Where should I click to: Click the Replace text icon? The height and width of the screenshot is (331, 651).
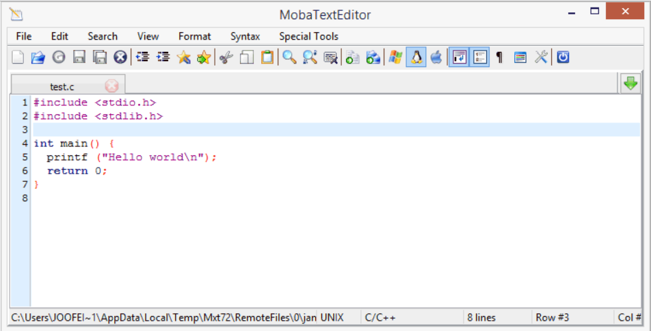tap(330, 57)
